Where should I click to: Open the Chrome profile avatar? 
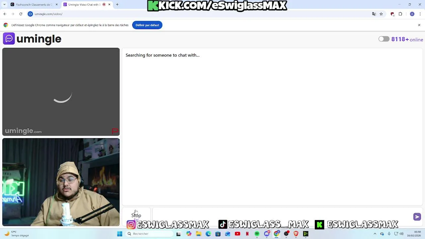click(x=412, y=14)
